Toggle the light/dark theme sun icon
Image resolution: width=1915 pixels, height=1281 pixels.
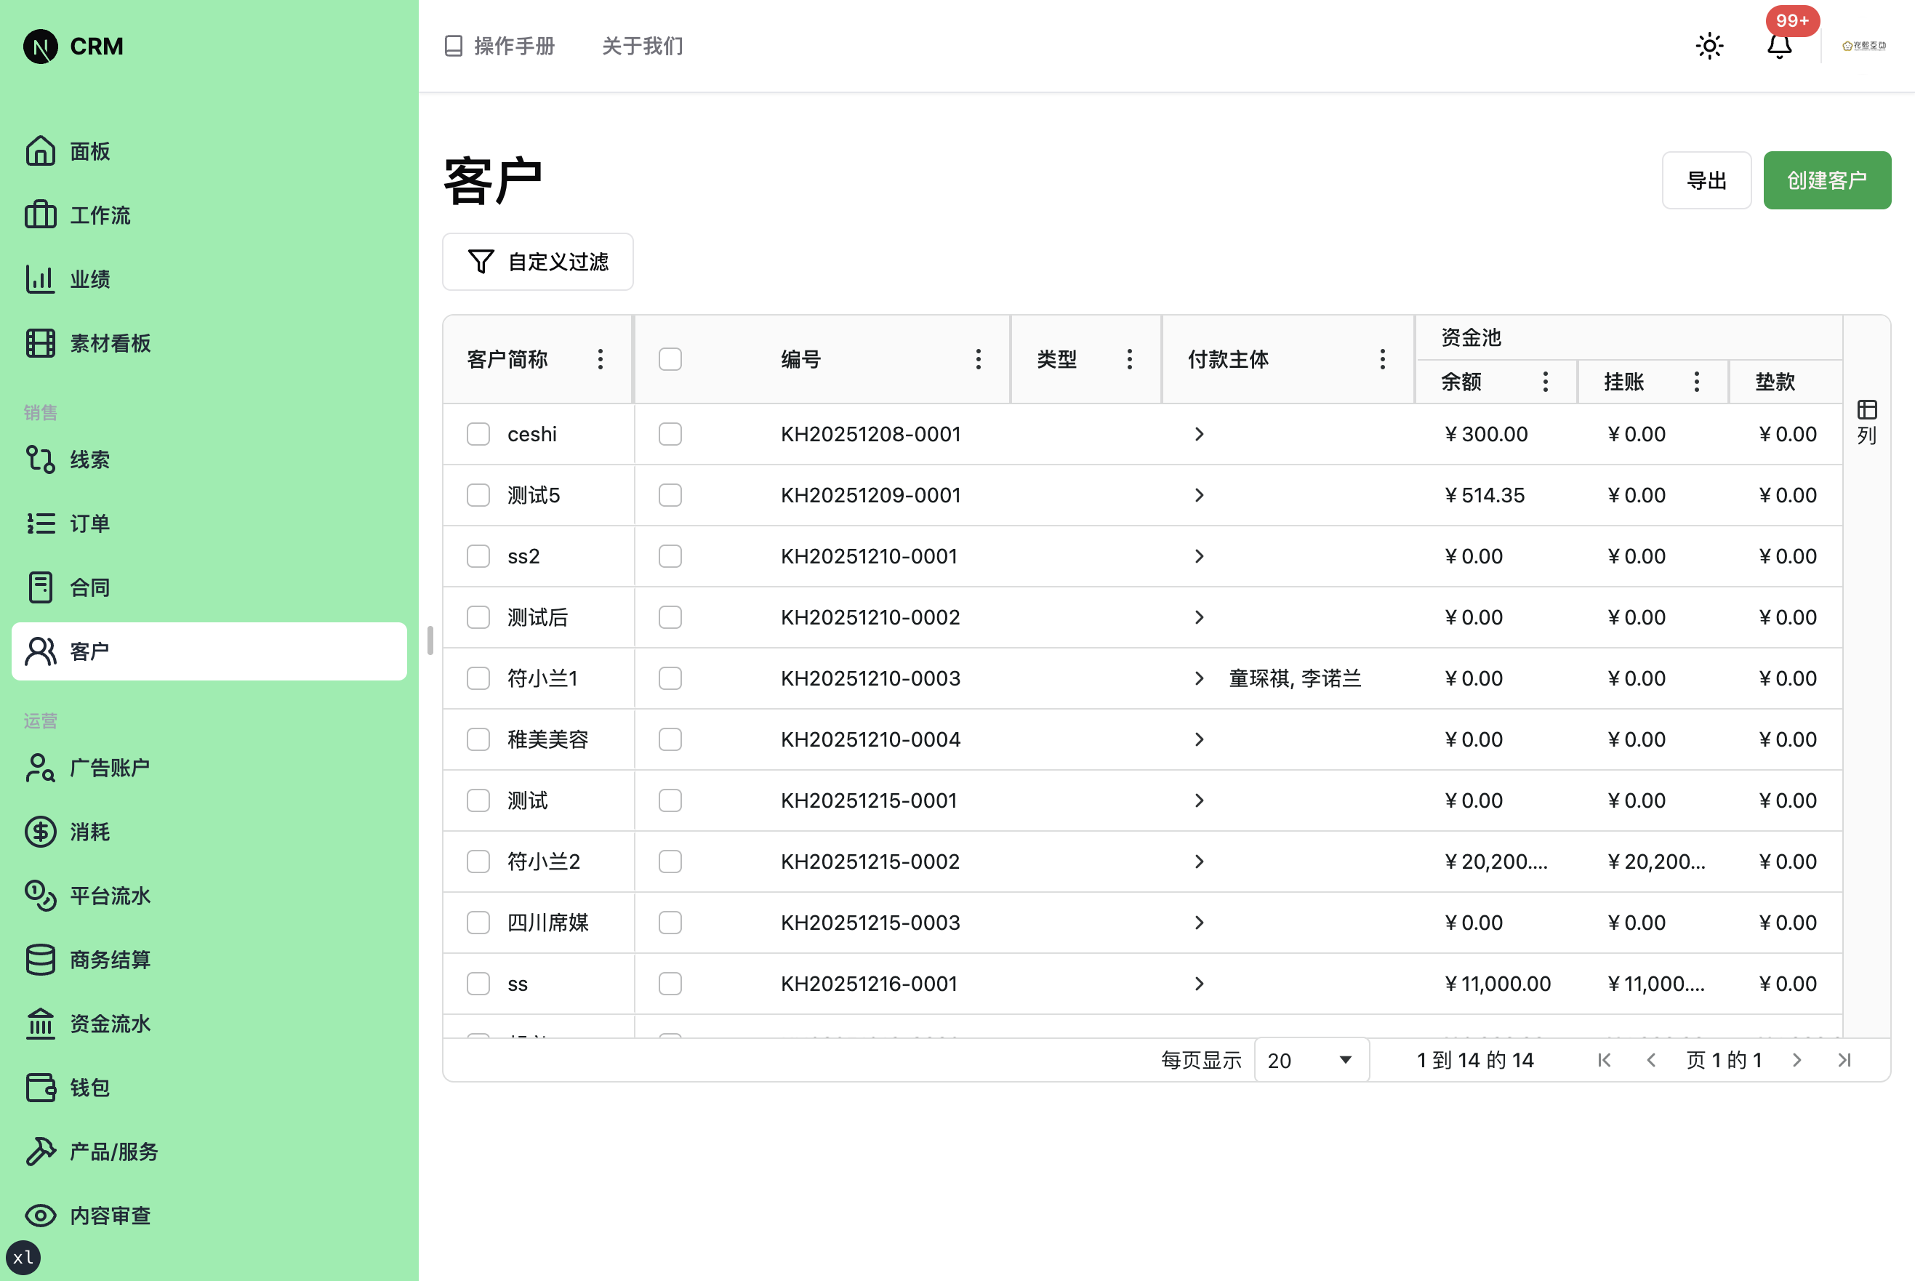coord(1709,46)
